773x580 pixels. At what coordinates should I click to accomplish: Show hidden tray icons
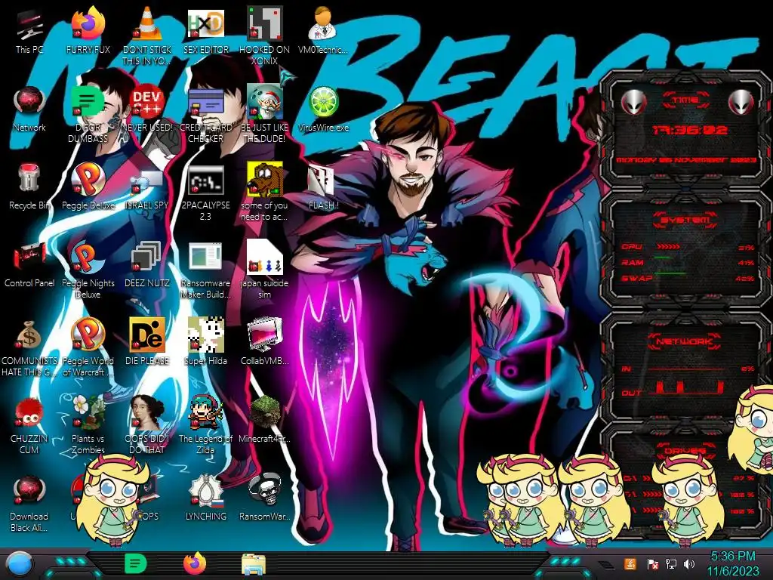pyautogui.click(x=605, y=565)
